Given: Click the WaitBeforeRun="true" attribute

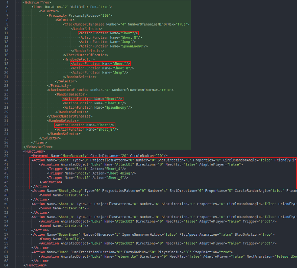Looking at the screenshot, I should coord(90,7).
